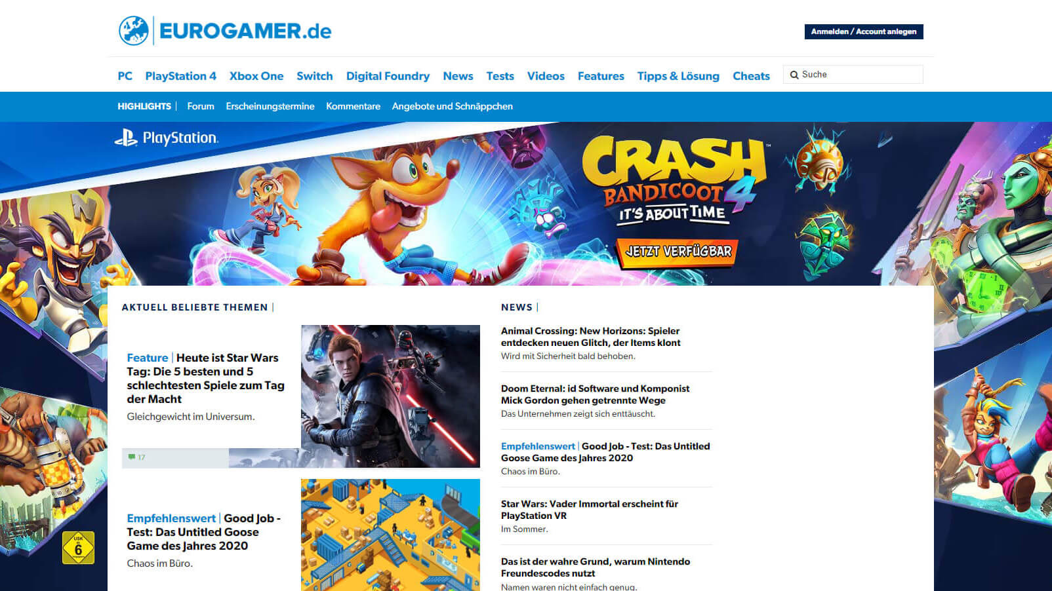
Task: Open Angebote und Schnäppchen tab
Action: coord(452,106)
